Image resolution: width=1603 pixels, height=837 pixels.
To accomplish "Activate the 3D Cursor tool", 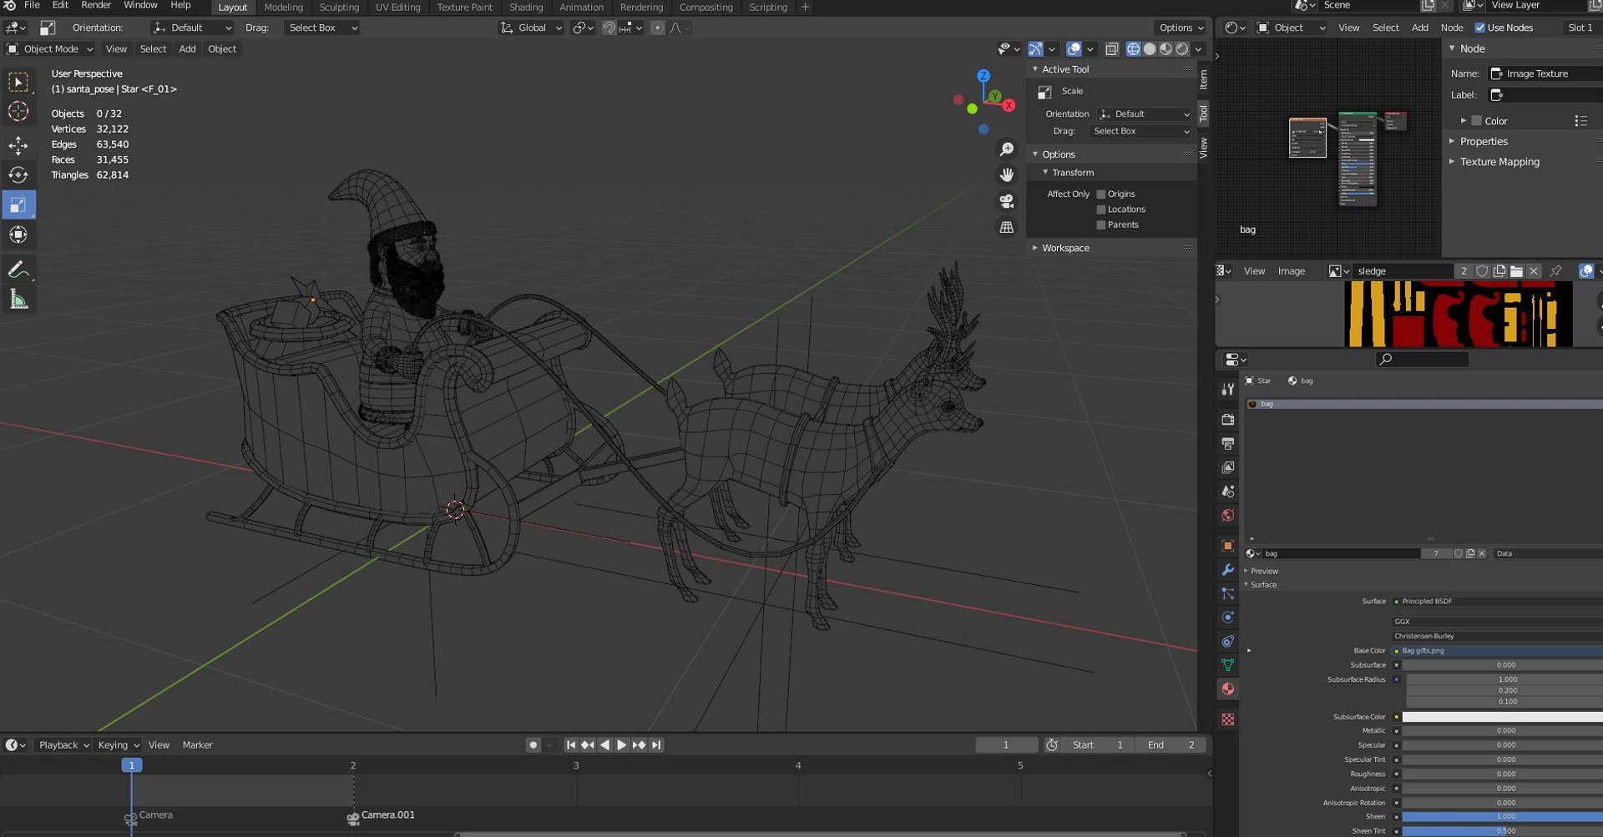I will (x=18, y=112).
